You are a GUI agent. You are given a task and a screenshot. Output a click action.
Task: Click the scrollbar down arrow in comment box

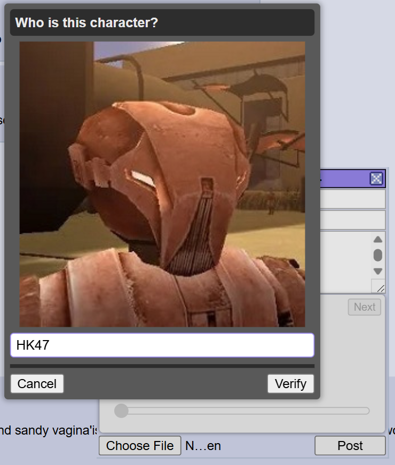[378, 271]
